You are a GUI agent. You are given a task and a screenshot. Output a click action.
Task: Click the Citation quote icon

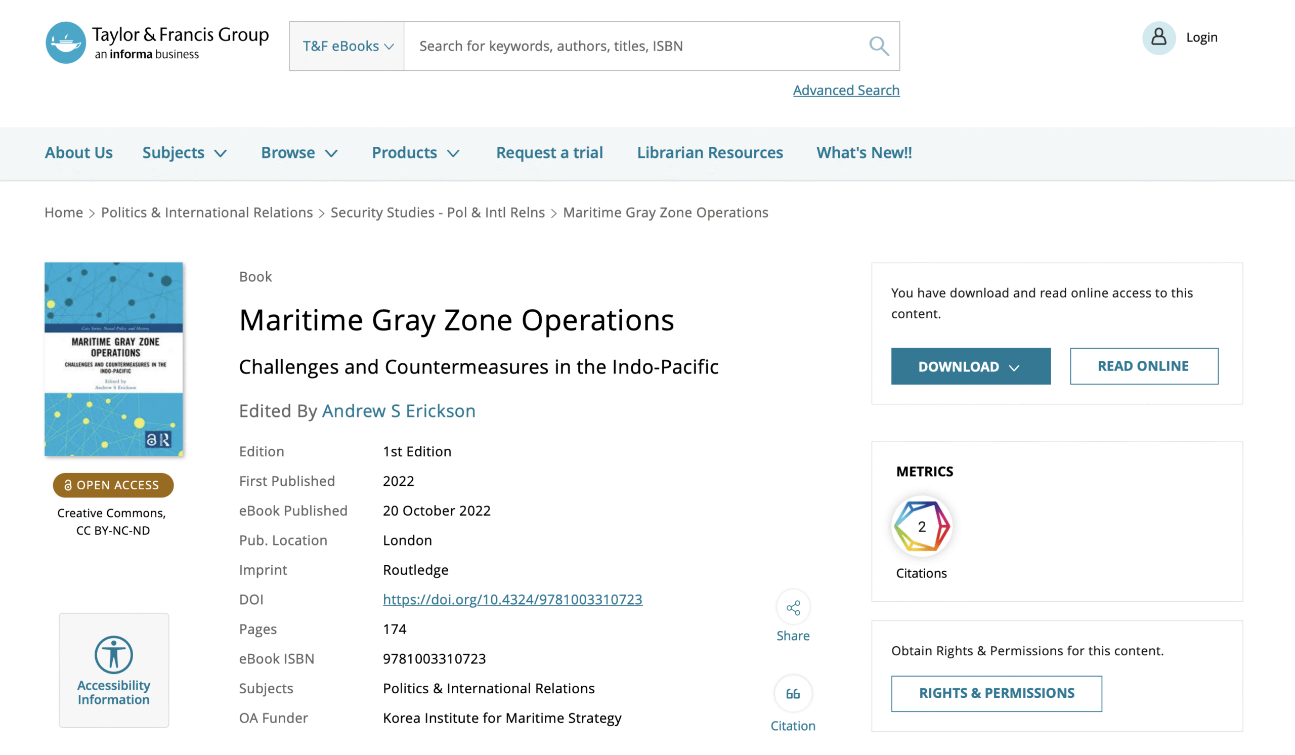(793, 693)
